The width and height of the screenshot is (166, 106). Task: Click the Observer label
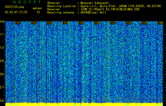54,3
